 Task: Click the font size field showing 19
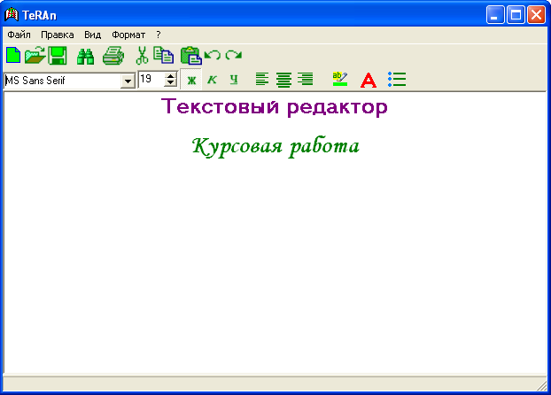click(x=151, y=80)
